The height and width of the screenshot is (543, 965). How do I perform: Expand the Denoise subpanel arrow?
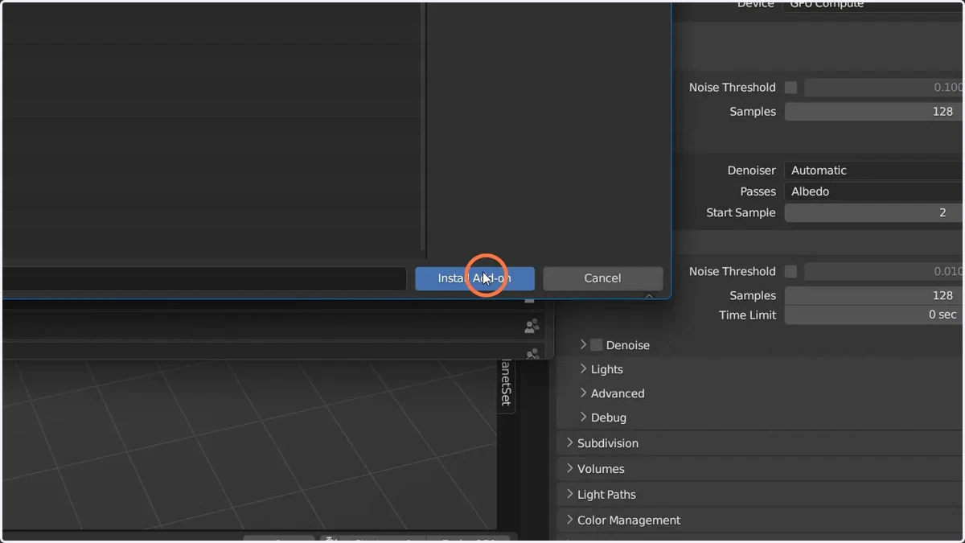point(583,345)
